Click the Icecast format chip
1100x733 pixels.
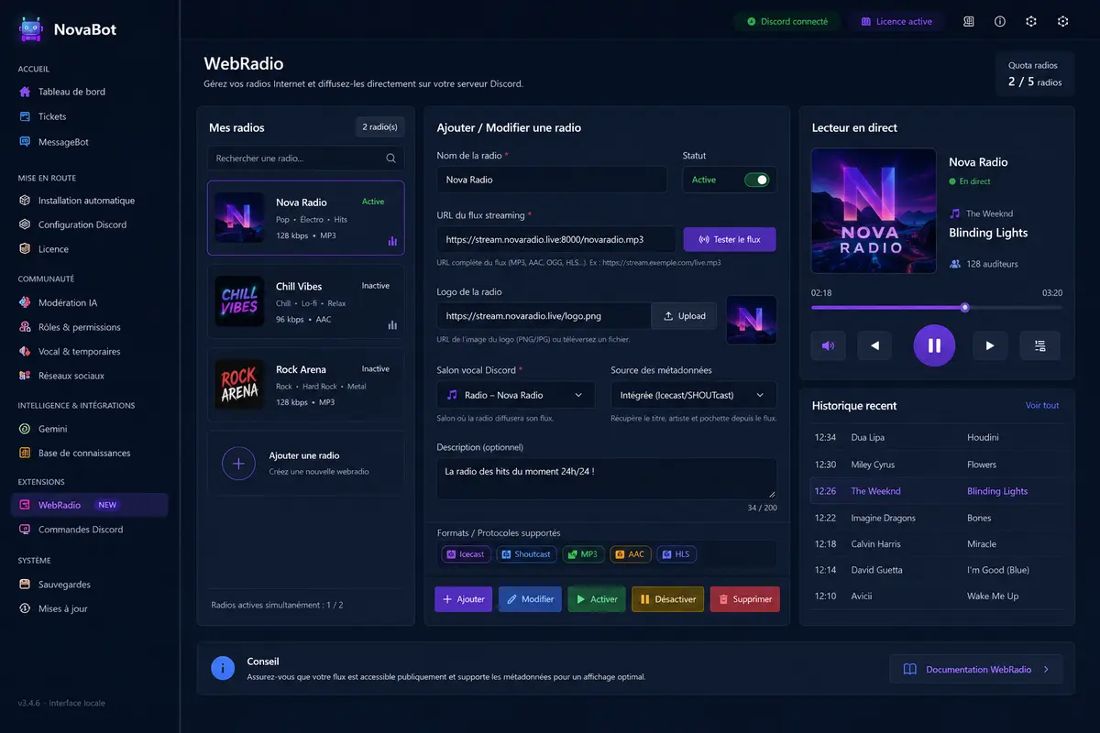click(465, 554)
